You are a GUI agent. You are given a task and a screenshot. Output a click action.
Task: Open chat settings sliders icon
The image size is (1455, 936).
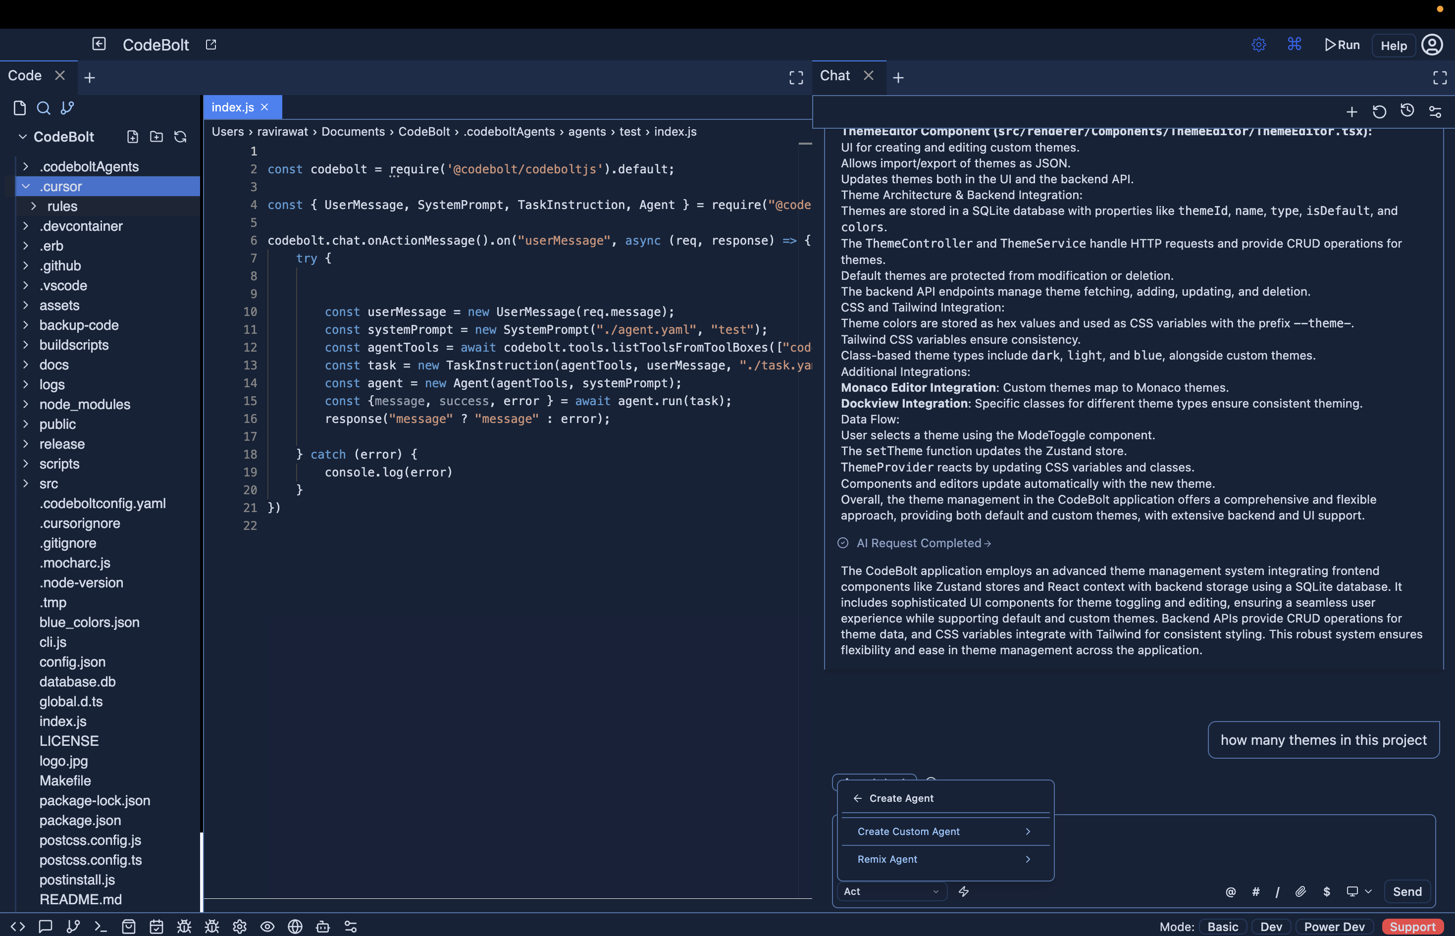coord(1436,112)
